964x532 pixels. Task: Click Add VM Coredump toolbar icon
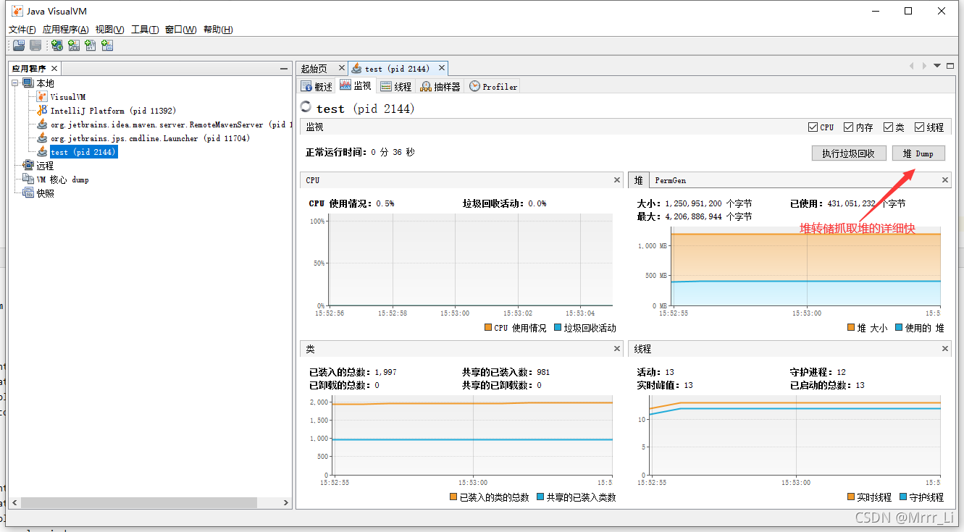[91, 46]
